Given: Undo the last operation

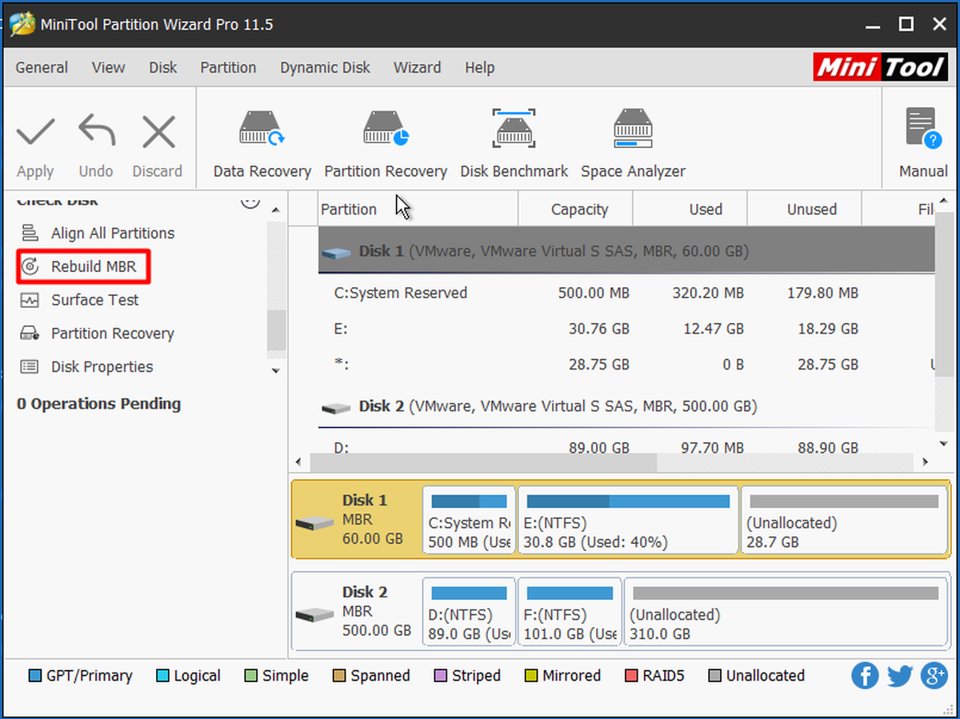Looking at the screenshot, I should click(x=96, y=133).
